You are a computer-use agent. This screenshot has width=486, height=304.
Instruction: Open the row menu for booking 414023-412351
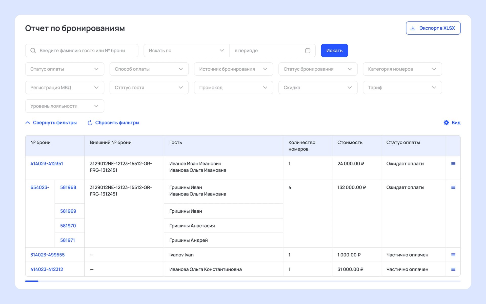[453, 164]
